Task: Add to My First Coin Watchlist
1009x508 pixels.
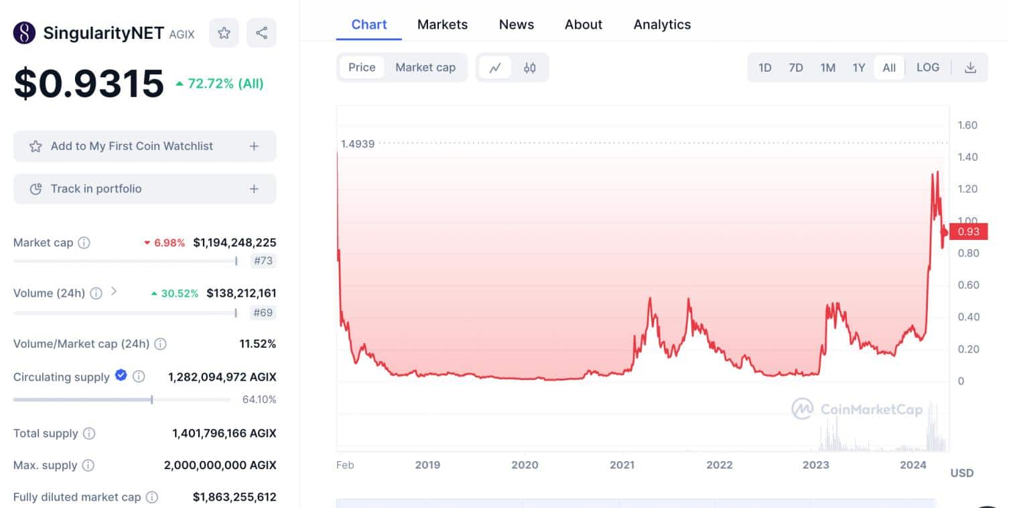Action: 145,146
